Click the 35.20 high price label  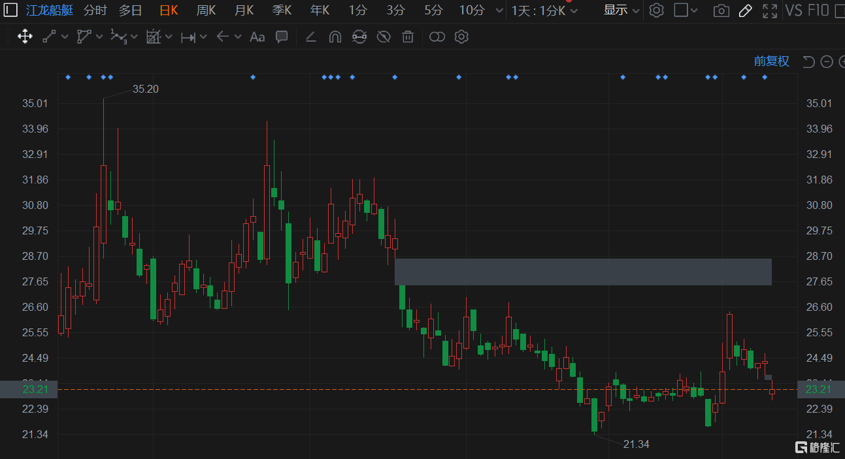point(146,89)
